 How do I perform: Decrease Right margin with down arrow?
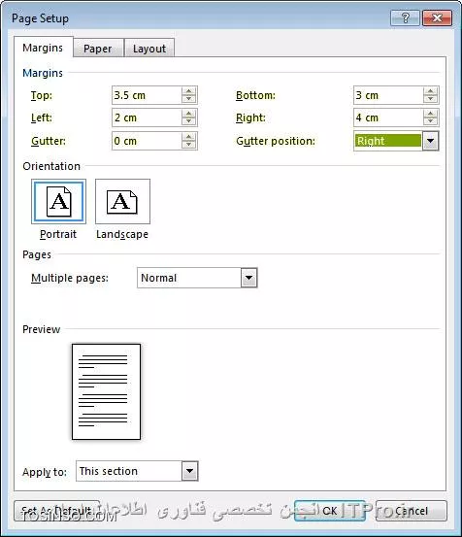pos(431,121)
